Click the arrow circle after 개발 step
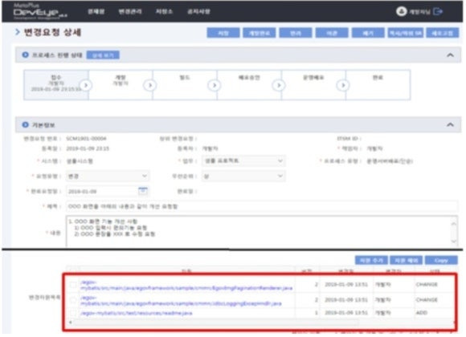The height and width of the screenshot is (337, 466). click(x=150, y=86)
